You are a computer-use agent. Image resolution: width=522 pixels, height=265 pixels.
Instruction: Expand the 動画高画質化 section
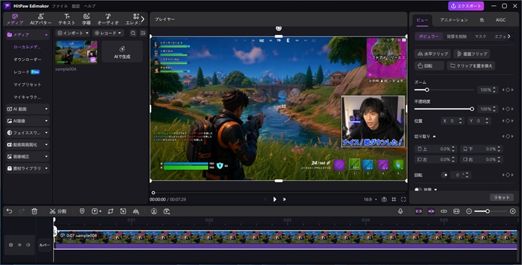click(x=27, y=145)
